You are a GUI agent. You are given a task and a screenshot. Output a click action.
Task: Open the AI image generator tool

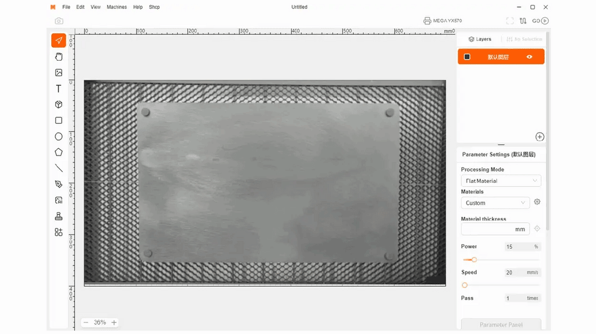(58, 200)
